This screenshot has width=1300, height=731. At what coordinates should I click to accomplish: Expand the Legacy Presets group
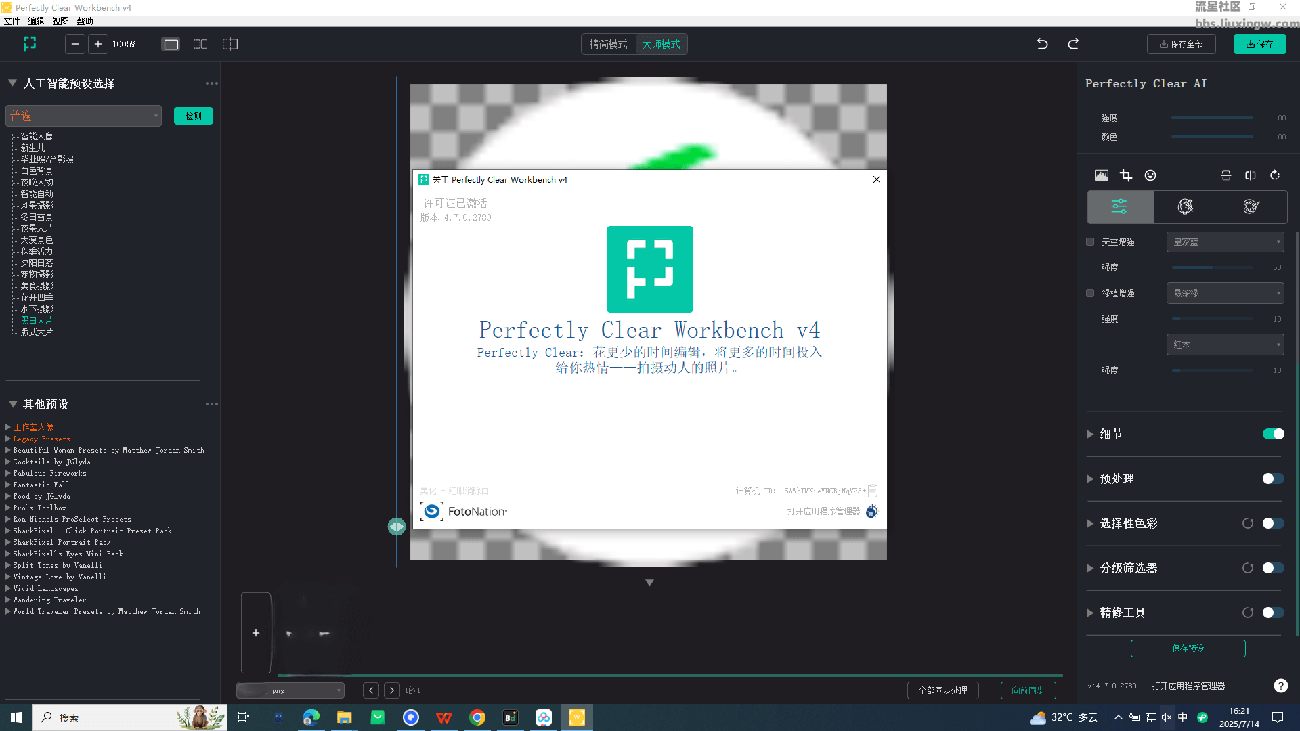(x=8, y=439)
